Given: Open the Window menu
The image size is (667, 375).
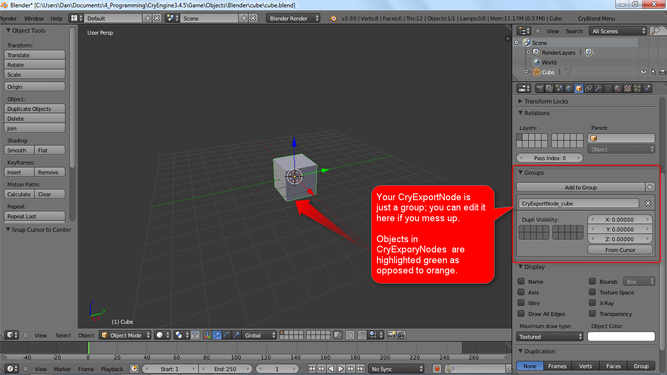Looking at the screenshot, I should [x=34, y=18].
